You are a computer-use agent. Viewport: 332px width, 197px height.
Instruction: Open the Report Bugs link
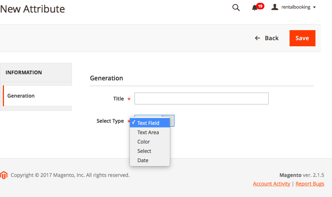[x=310, y=184]
